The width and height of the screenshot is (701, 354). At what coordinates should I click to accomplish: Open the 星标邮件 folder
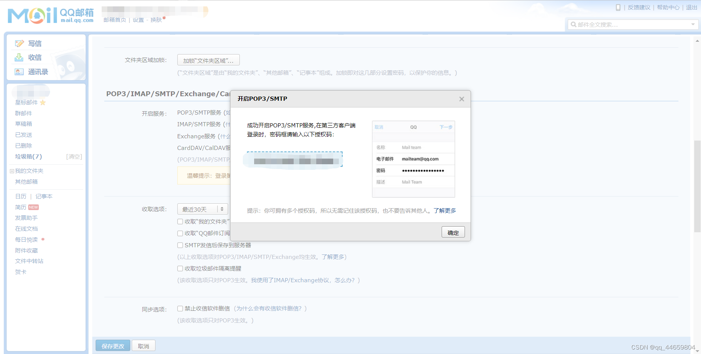click(x=26, y=103)
